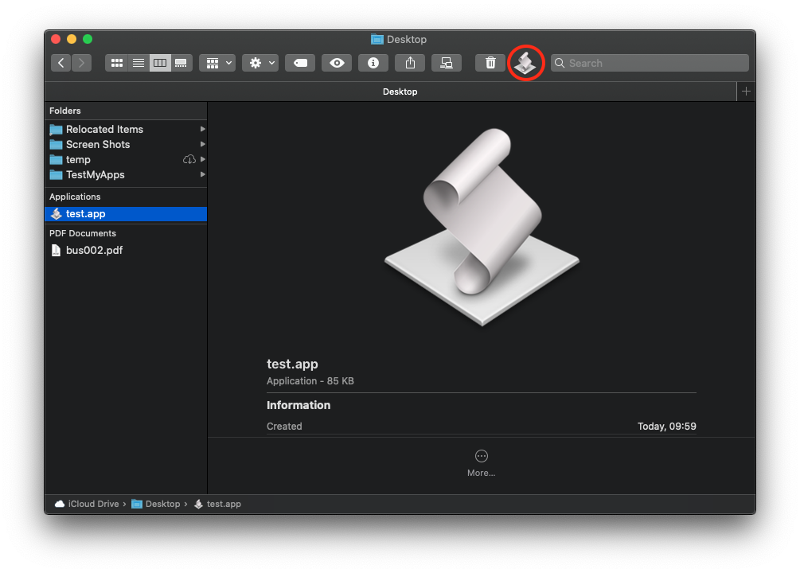Click the connect to server icon

447,63
